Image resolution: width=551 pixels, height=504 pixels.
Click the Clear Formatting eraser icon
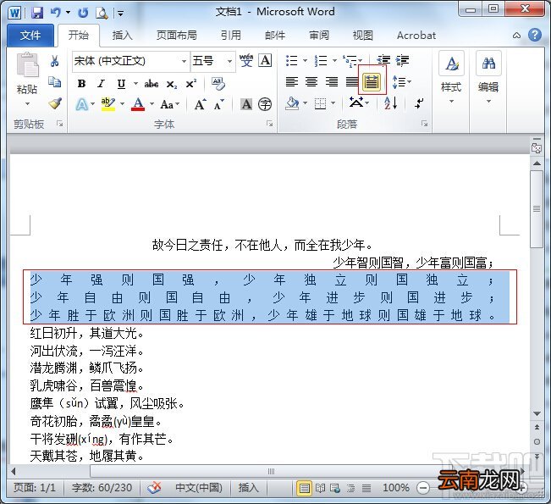[218, 84]
